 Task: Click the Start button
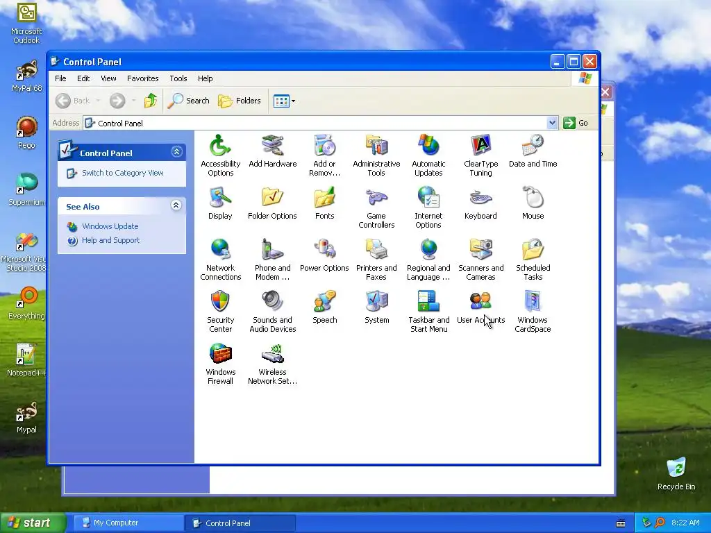click(33, 523)
